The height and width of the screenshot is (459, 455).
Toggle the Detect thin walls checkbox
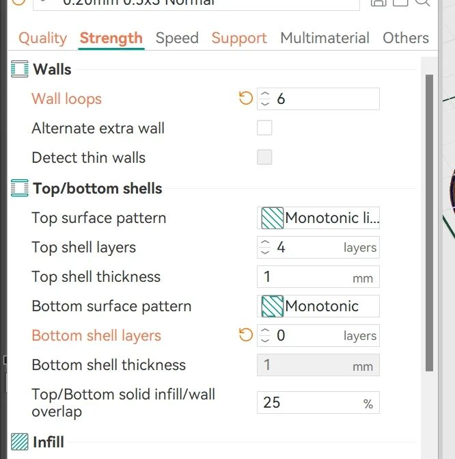pos(264,157)
